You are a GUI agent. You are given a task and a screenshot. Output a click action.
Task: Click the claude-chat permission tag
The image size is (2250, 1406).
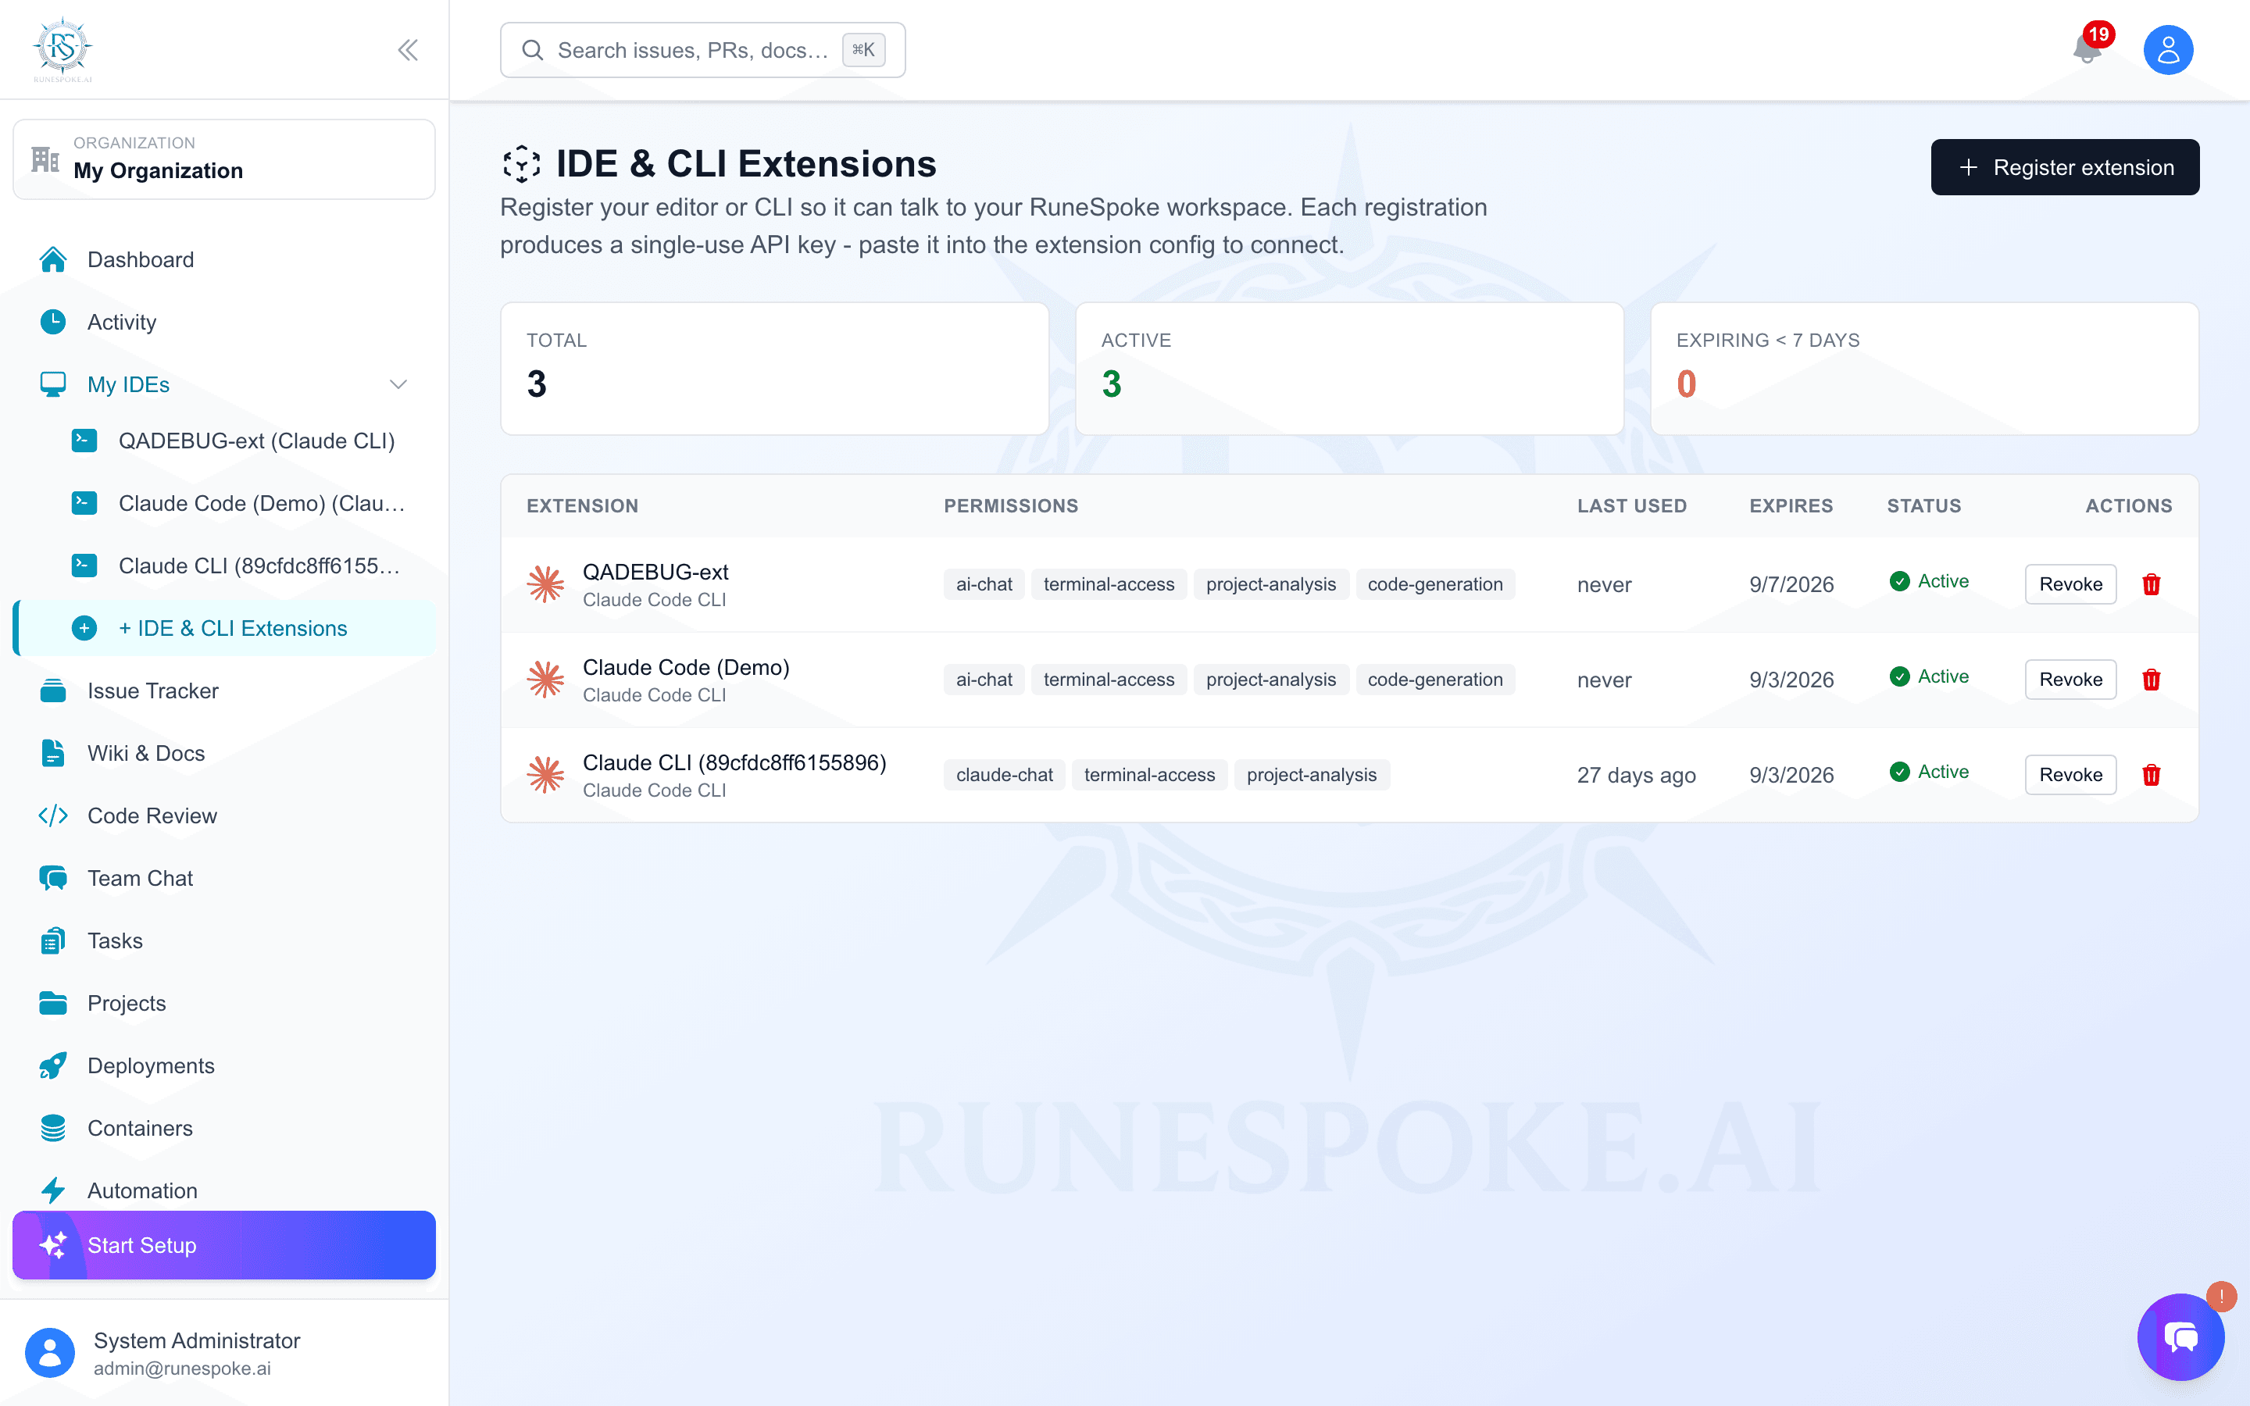coord(1004,775)
